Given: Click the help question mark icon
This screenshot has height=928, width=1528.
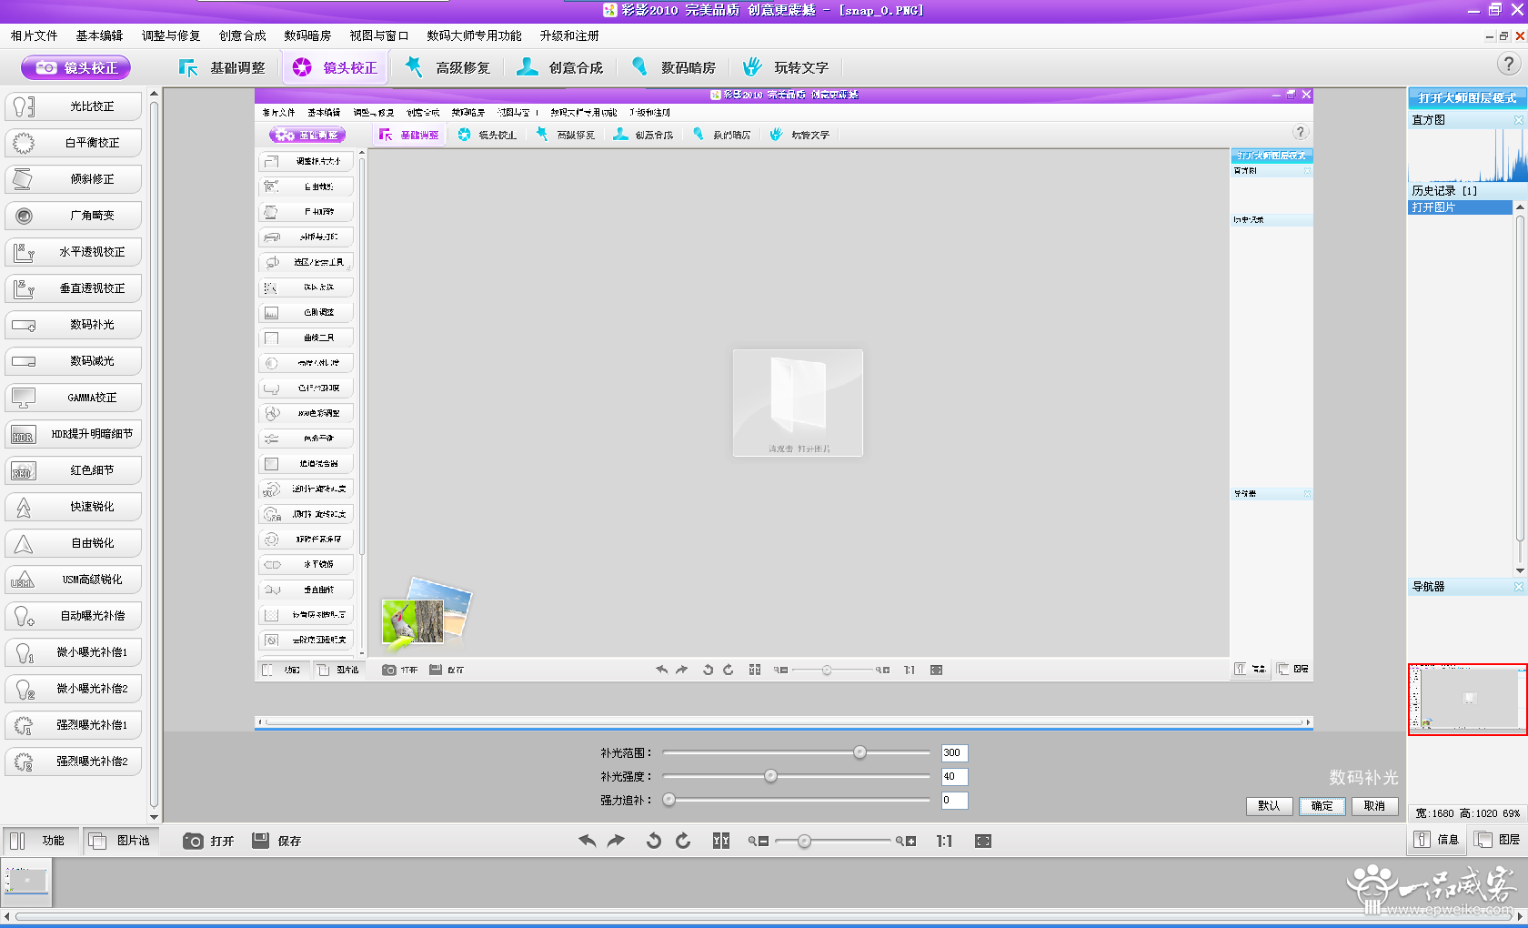Looking at the screenshot, I should pos(1508,64).
